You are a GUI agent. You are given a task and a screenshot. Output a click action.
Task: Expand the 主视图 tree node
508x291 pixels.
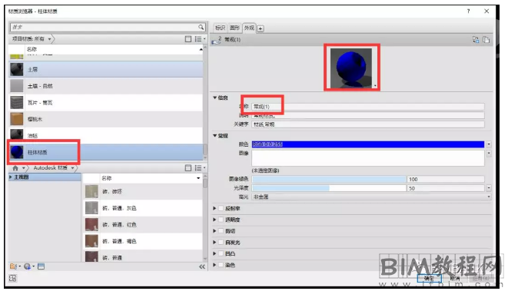[x=11, y=177]
